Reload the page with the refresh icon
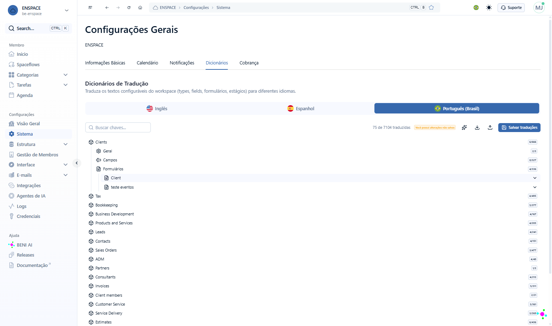The image size is (552, 326). [129, 8]
